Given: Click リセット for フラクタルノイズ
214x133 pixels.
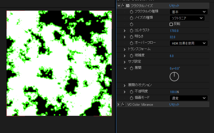Looking at the screenshot, I should pyautogui.click(x=174, y=5).
